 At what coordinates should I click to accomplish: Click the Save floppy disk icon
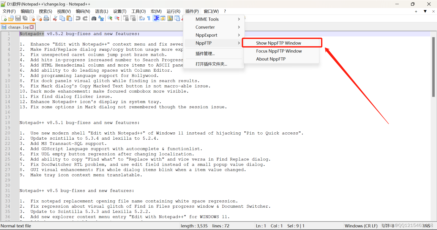(x=18, y=18)
